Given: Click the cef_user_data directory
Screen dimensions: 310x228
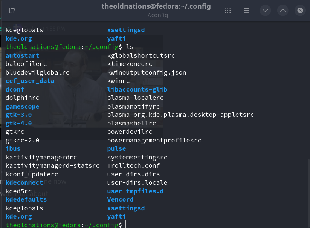Looking at the screenshot, I should tap(30, 81).
